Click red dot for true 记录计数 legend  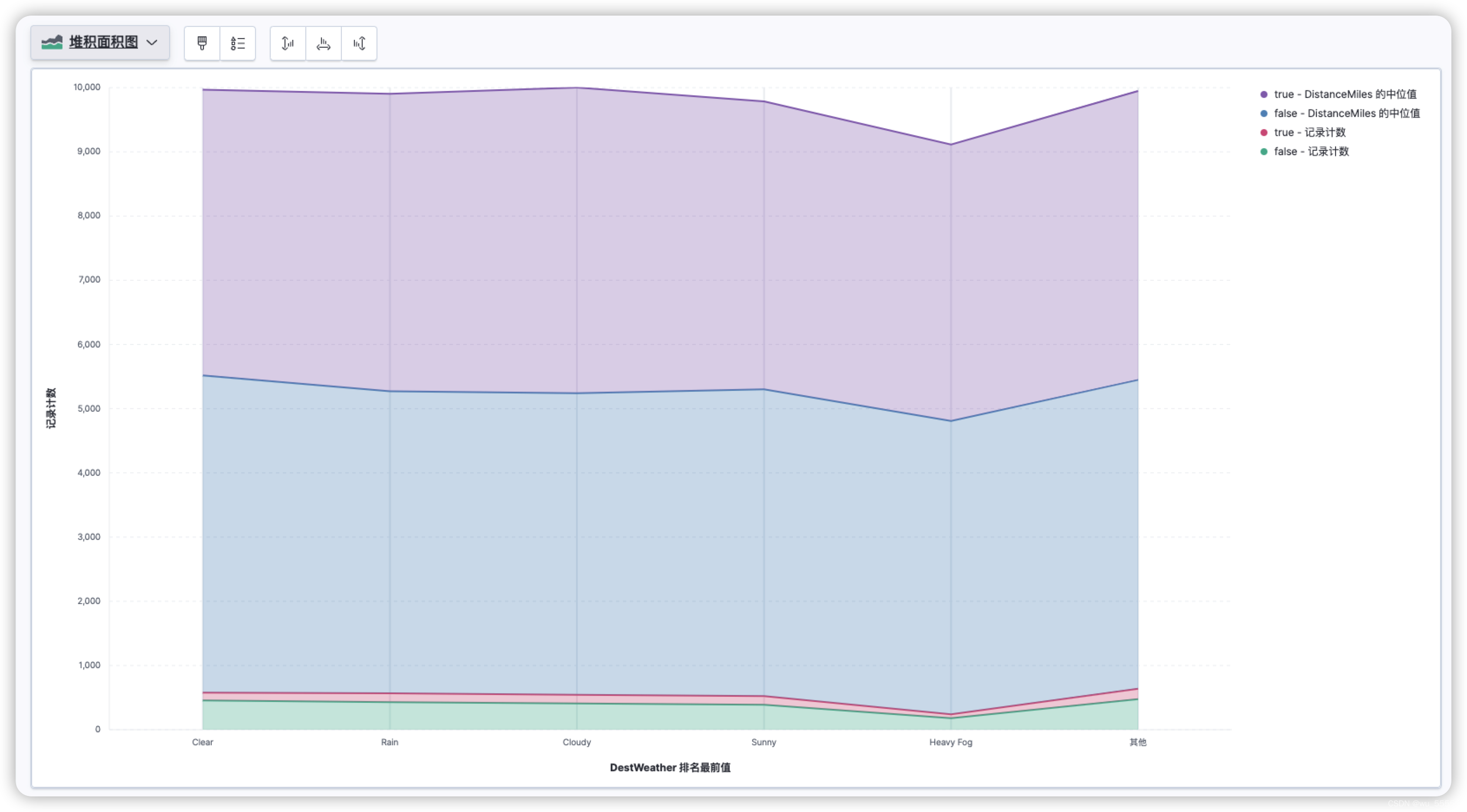click(1264, 133)
